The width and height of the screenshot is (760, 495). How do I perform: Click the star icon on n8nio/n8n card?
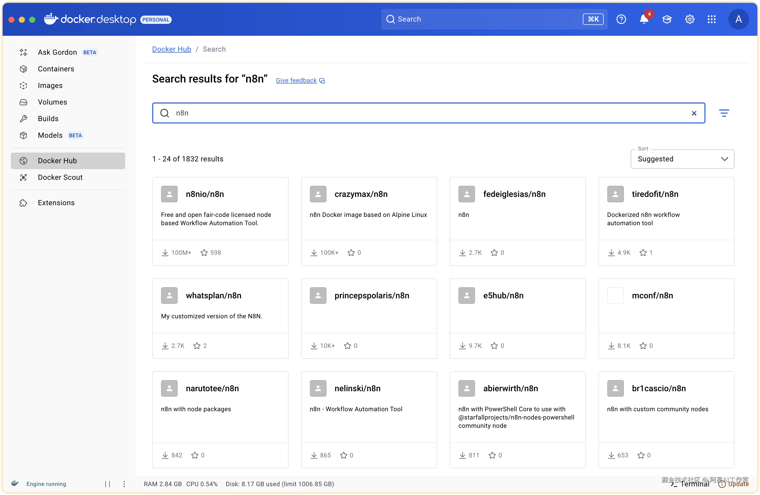(x=204, y=253)
